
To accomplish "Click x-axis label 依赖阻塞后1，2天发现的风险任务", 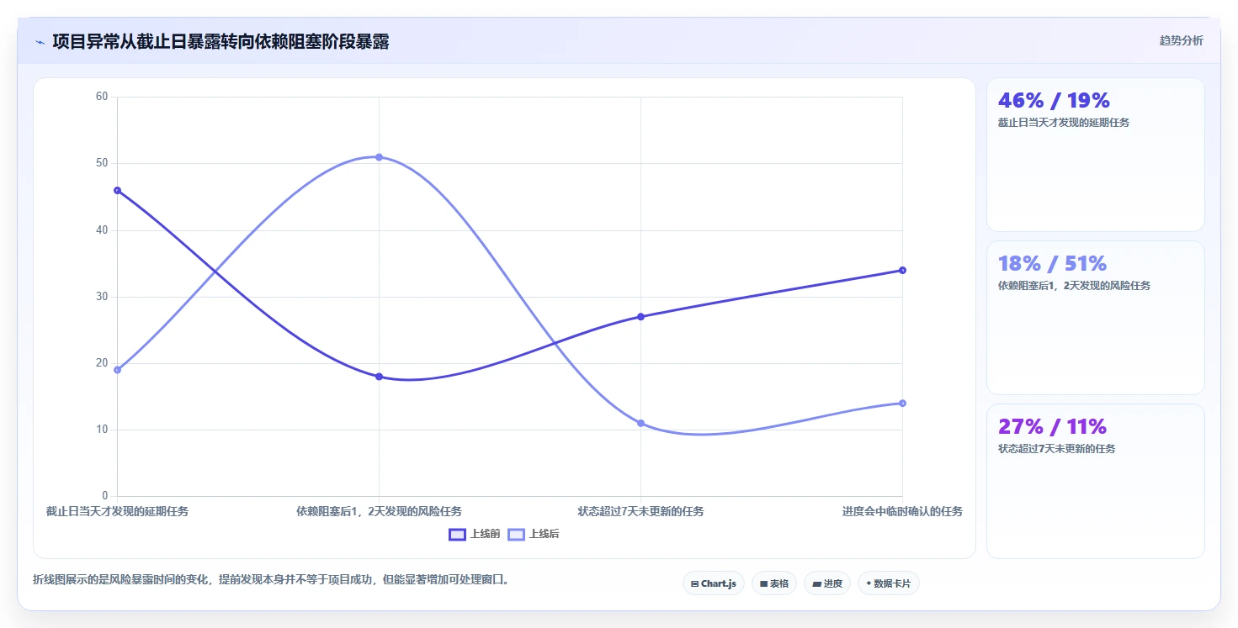I will click(379, 511).
